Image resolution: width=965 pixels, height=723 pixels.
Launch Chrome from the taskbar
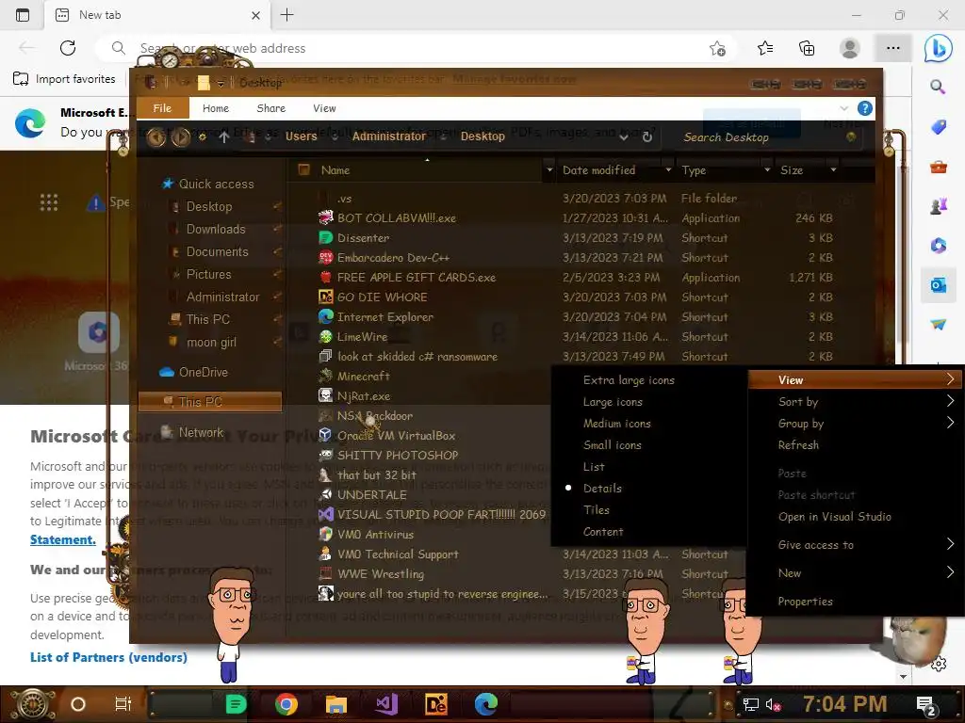tap(286, 704)
